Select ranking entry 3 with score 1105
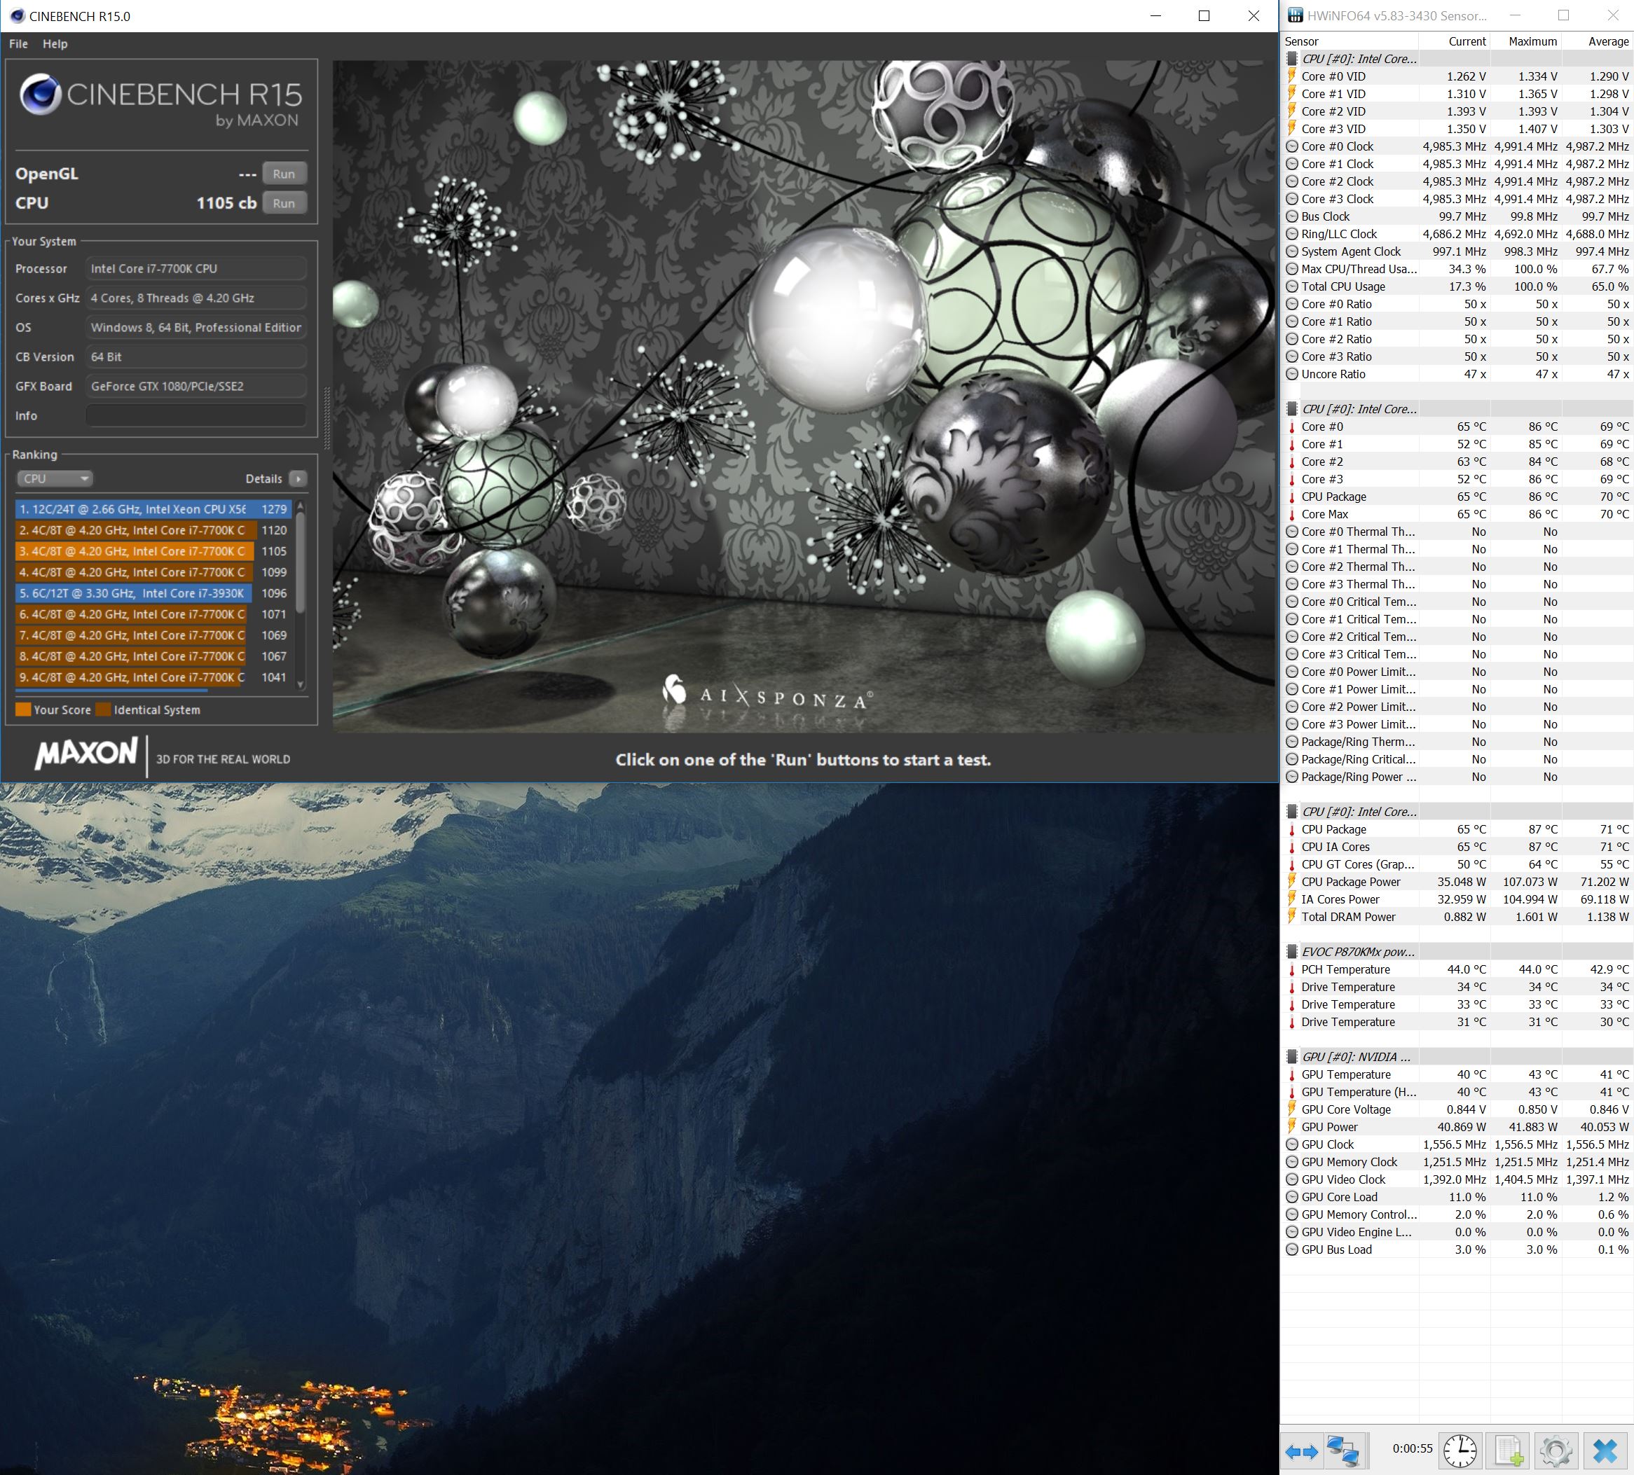The width and height of the screenshot is (1634, 1475). (153, 550)
